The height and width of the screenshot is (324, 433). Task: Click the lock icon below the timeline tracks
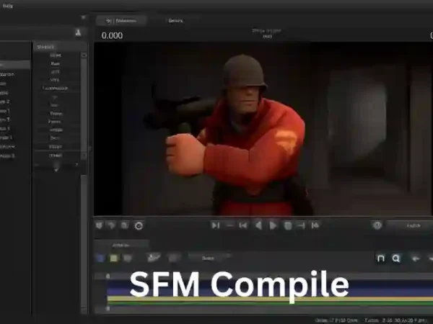point(108,309)
